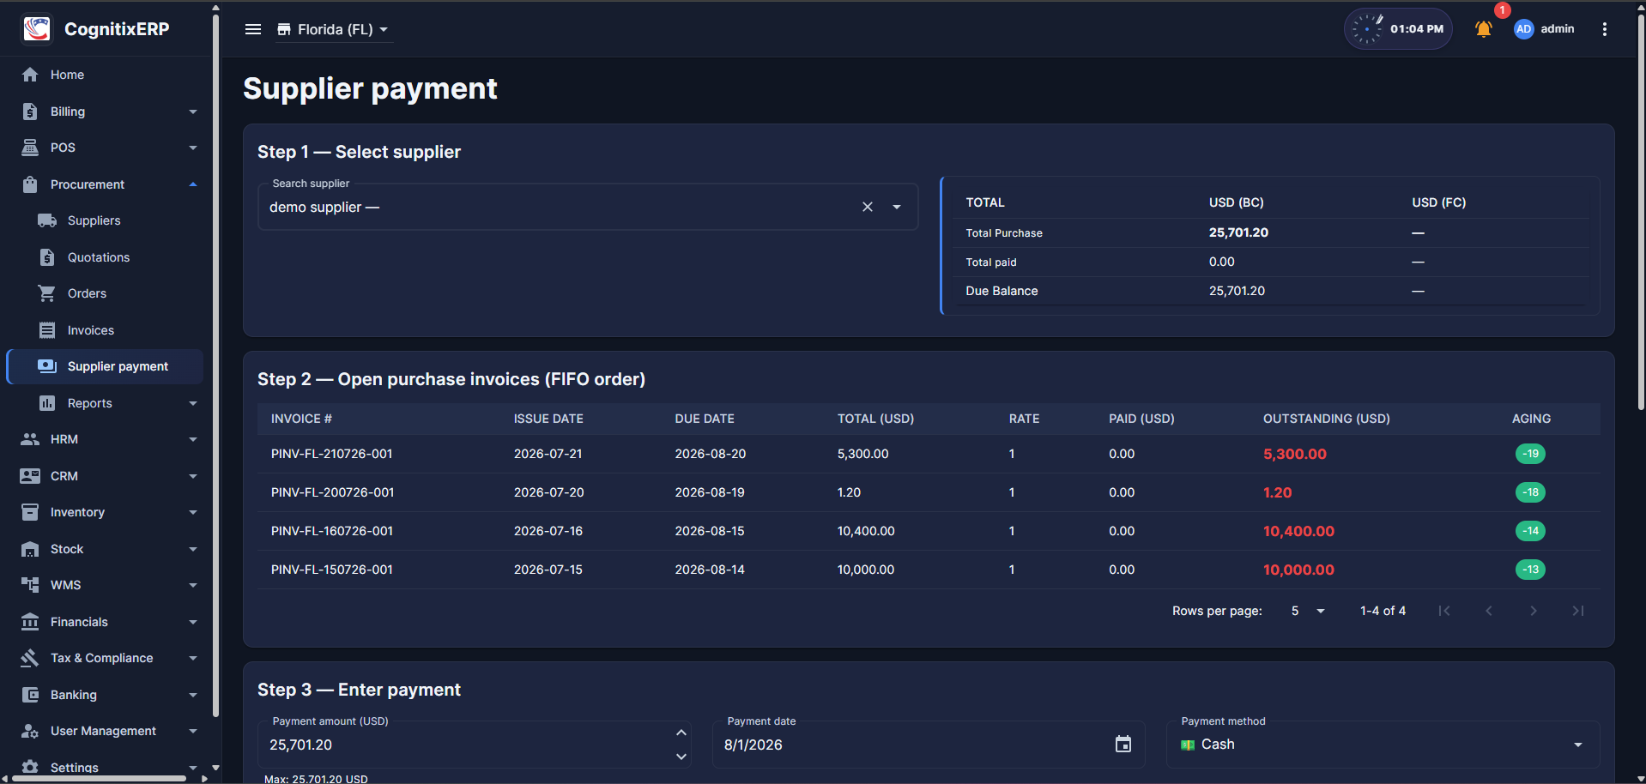
Task: Expand the Billing menu arrow
Action: (x=193, y=112)
